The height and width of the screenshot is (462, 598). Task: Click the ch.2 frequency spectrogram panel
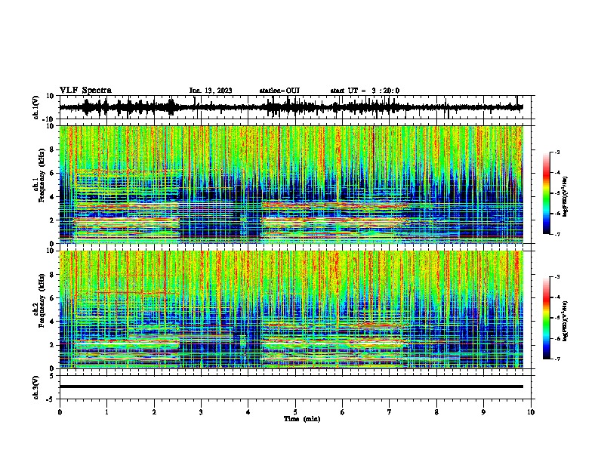click(291, 310)
